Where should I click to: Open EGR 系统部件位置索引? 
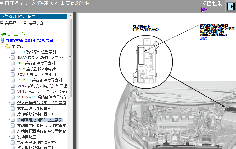coord(37,52)
